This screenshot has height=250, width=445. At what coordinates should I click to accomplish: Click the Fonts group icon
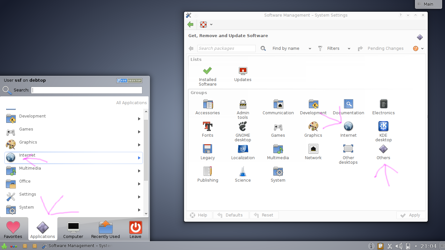click(x=208, y=126)
